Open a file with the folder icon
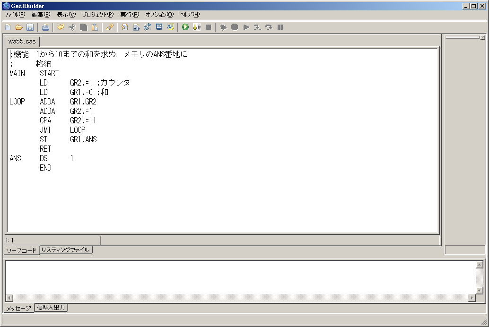Image resolution: width=489 pixels, height=327 pixels. pos(19,27)
